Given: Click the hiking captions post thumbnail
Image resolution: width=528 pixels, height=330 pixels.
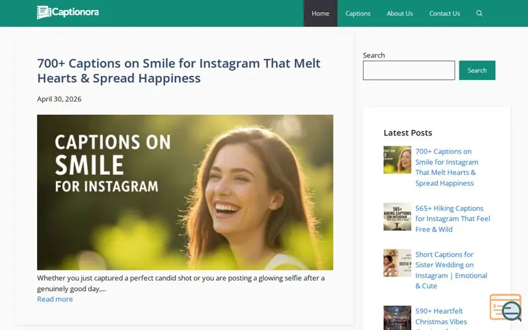Looking at the screenshot, I should [397, 216].
